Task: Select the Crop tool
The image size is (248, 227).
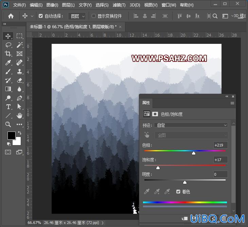Action: point(8,54)
